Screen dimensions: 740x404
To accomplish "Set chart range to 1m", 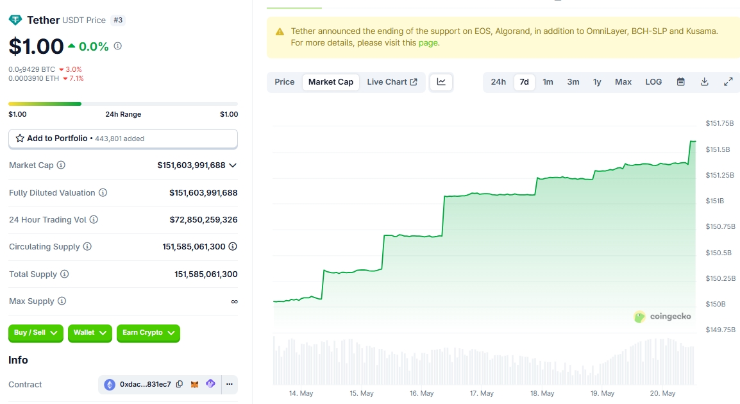I will point(548,81).
